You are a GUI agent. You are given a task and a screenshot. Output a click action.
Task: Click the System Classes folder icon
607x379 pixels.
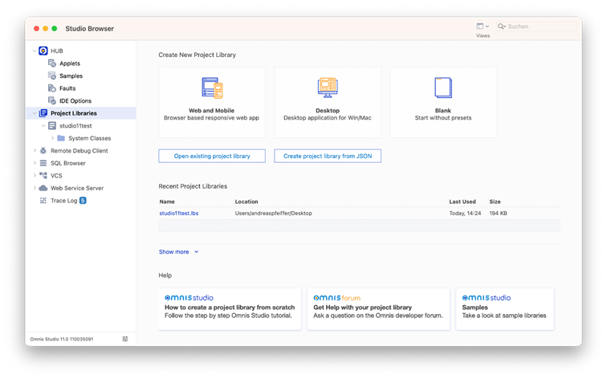61,138
